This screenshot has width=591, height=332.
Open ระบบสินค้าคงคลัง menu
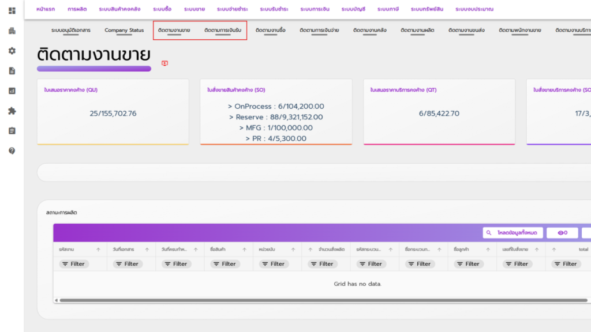[x=119, y=9]
